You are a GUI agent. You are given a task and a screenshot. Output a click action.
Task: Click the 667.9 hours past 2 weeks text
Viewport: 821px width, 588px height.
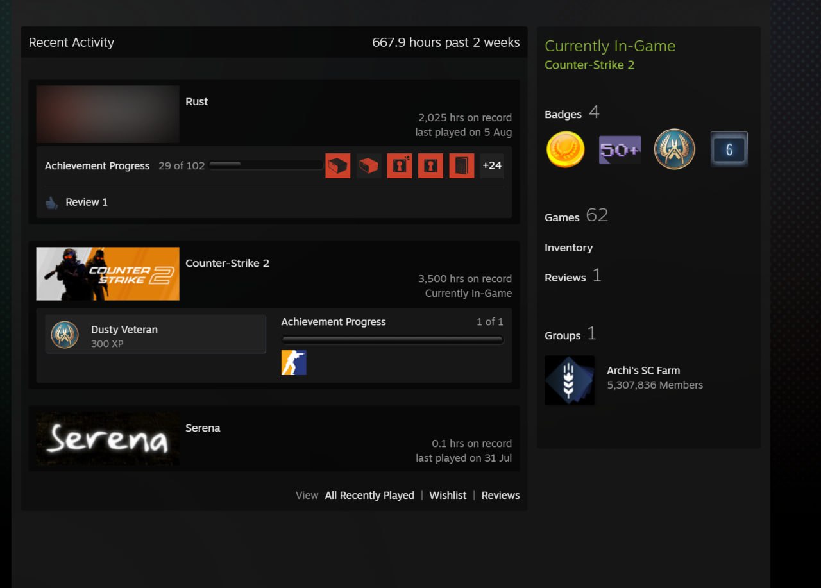point(446,42)
